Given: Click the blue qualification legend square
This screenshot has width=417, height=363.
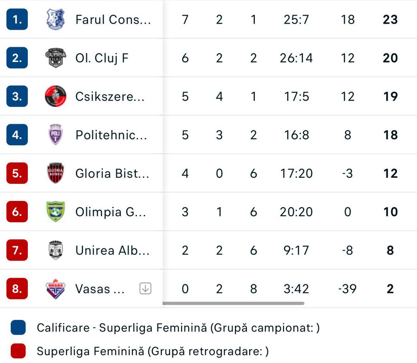Looking at the screenshot, I should [18, 327].
